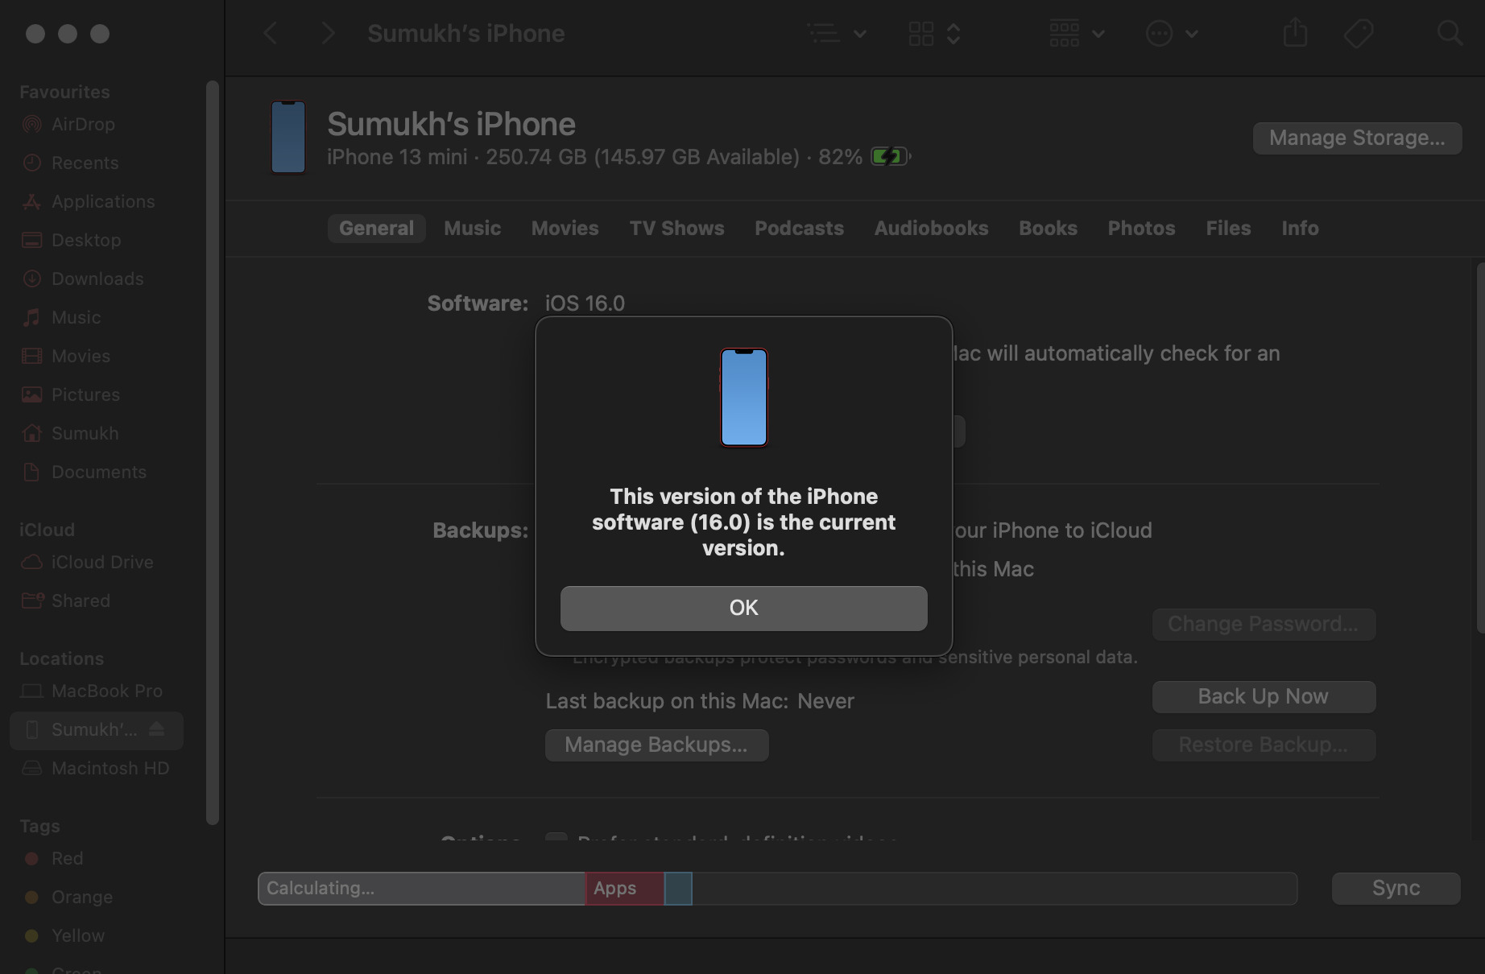Open the more actions ellipsis dropdown

[1172, 34]
